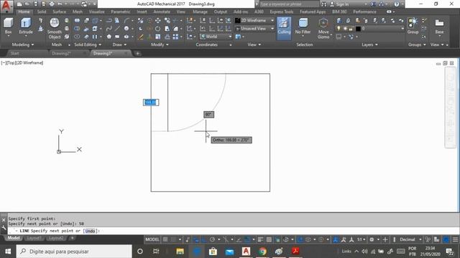Close the command line window

(4, 220)
